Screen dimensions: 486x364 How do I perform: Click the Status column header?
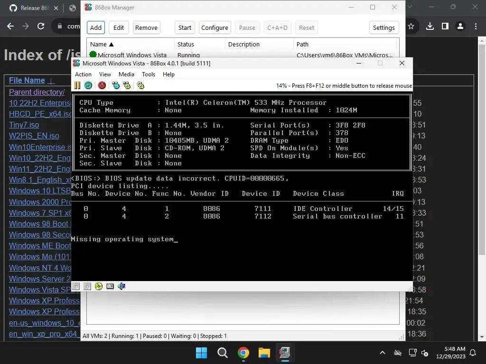(200, 44)
